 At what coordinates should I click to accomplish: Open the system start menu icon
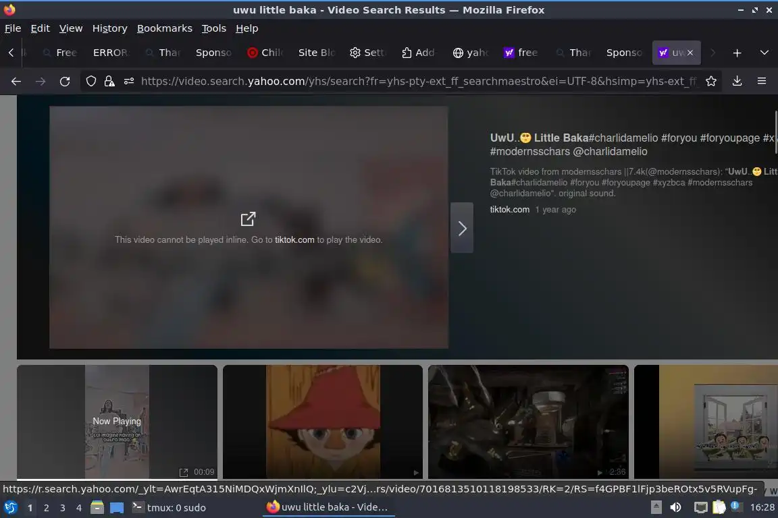(10, 508)
